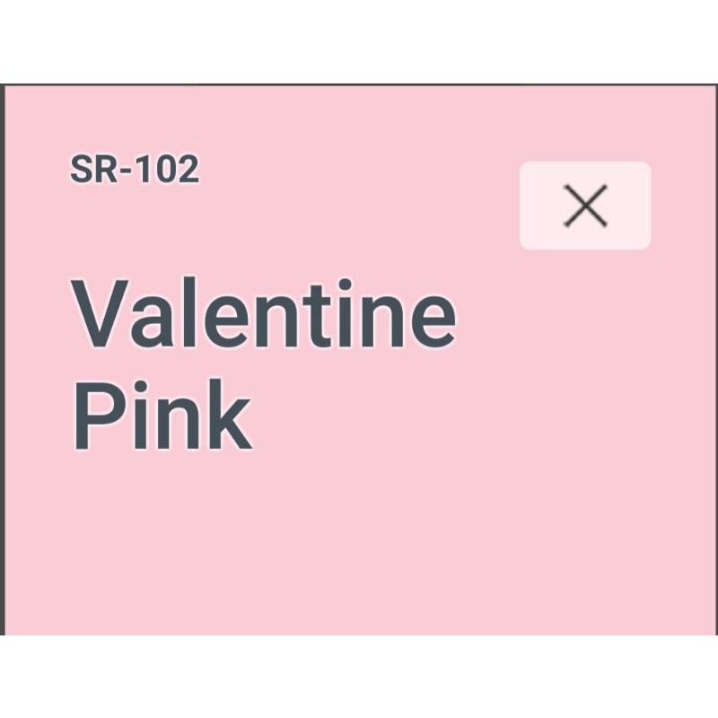This screenshot has width=718, height=718.
Task: Click the white strip below the pink card
Action: (x=359, y=678)
